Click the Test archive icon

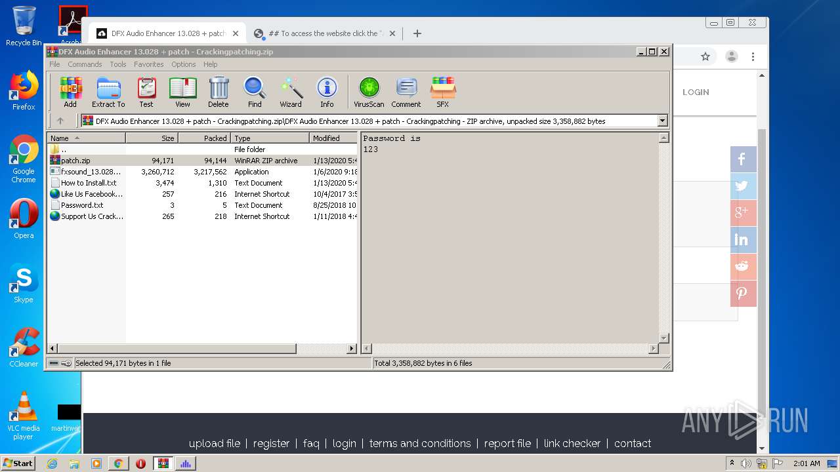tap(146, 92)
